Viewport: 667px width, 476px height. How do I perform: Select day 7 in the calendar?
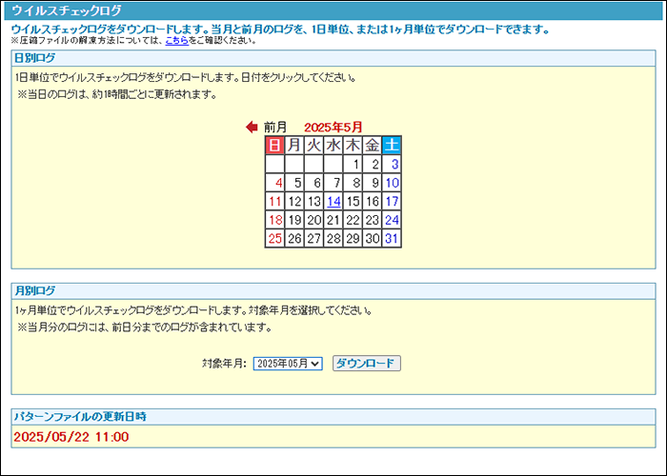point(333,183)
